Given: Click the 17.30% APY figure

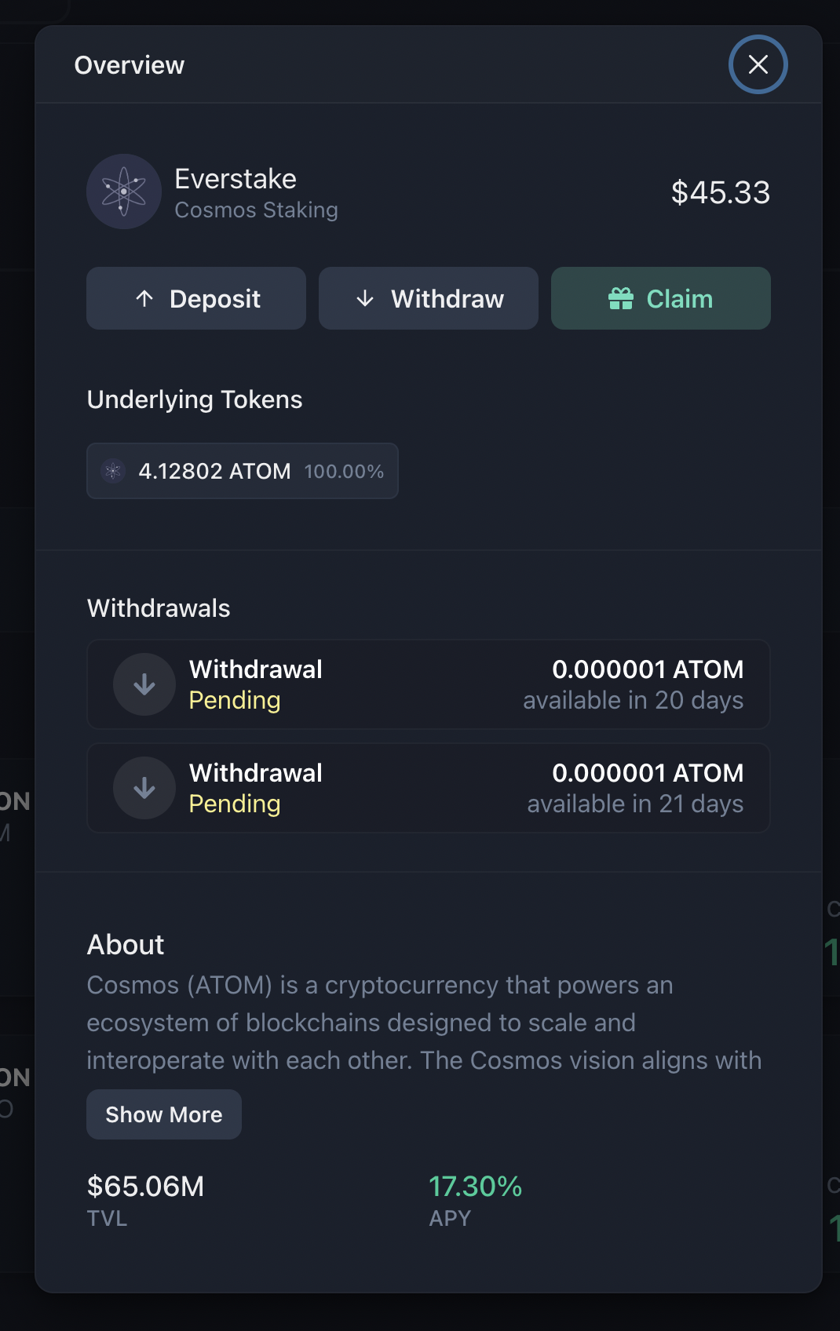Looking at the screenshot, I should (x=476, y=1187).
